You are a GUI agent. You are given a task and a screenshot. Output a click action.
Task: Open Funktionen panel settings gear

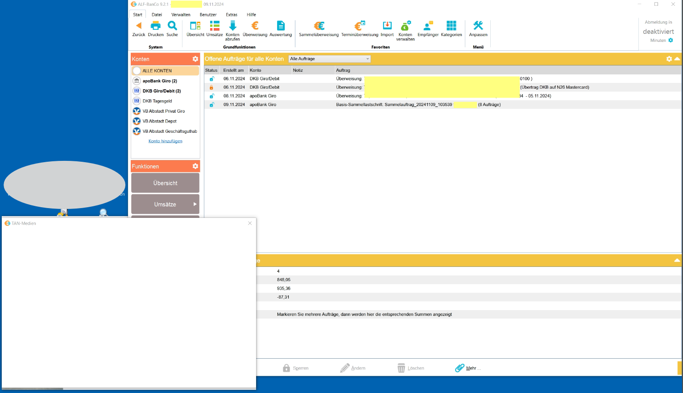click(x=195, y=166)
